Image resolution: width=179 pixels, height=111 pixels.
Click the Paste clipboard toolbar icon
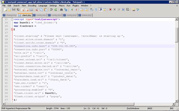point(45,10)
